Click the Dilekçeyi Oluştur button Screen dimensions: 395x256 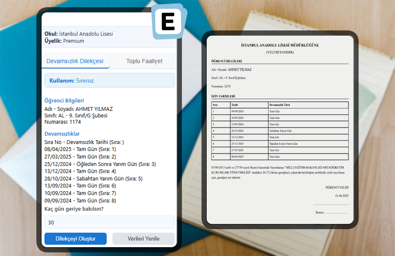76,239
